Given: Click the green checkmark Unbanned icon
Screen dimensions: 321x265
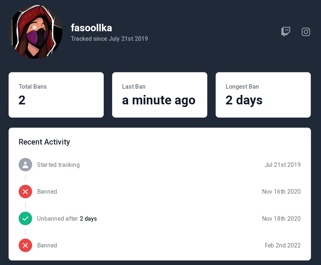Looking at the screenshot, I should tap(25, 219).
